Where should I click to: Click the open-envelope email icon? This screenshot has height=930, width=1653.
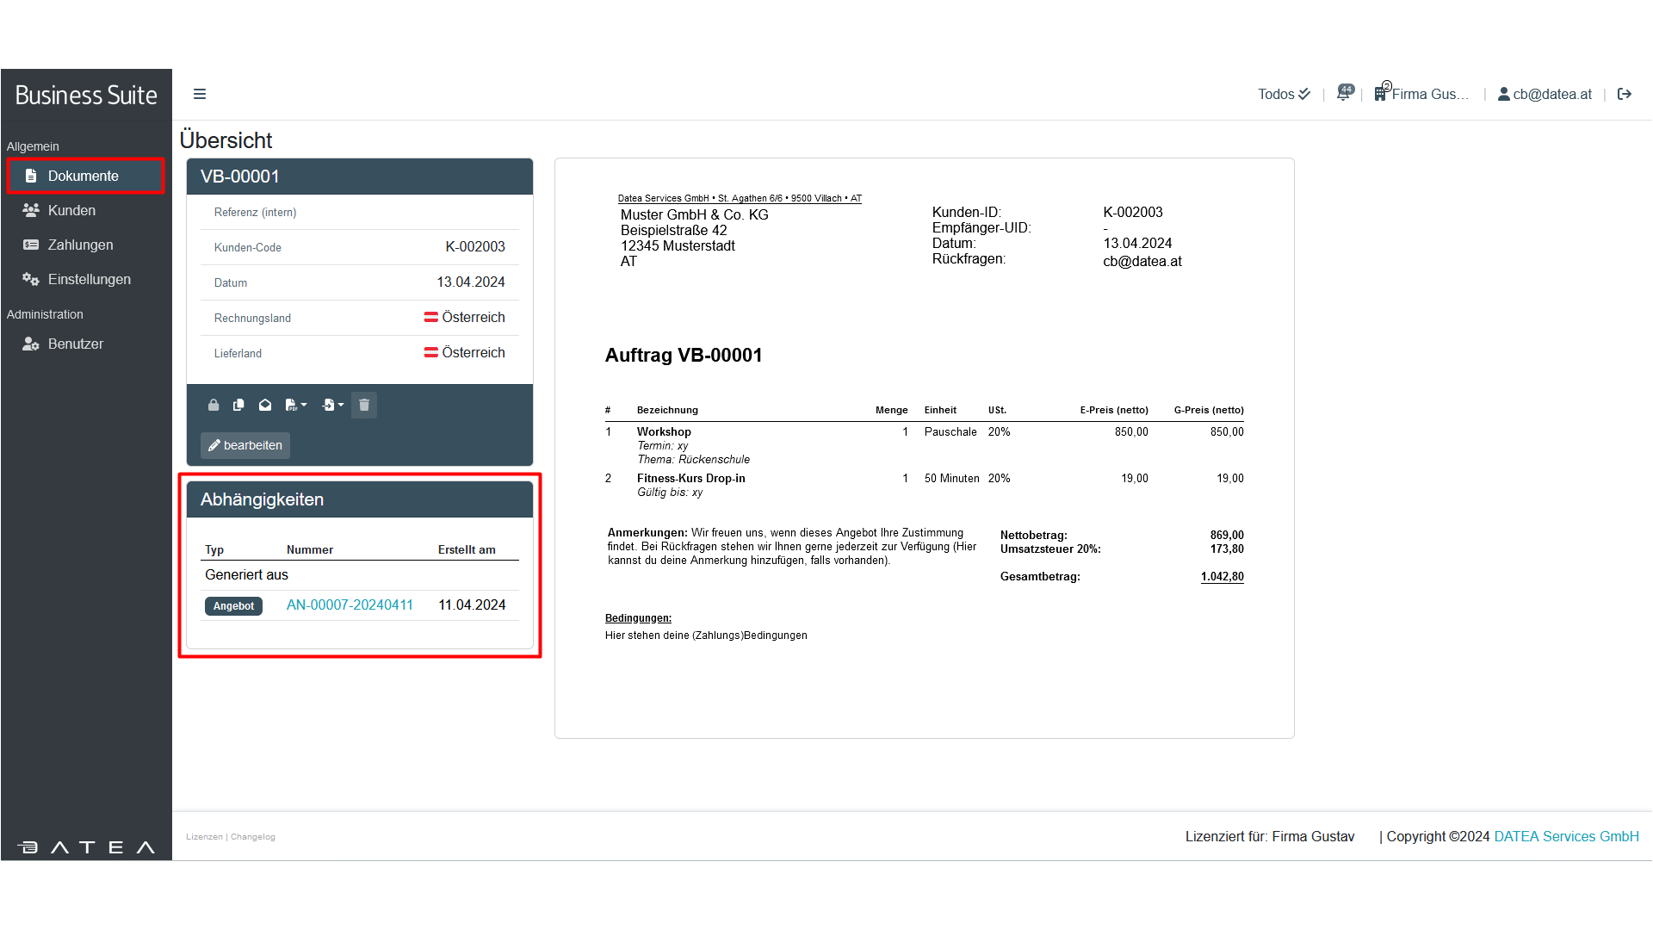265,405
